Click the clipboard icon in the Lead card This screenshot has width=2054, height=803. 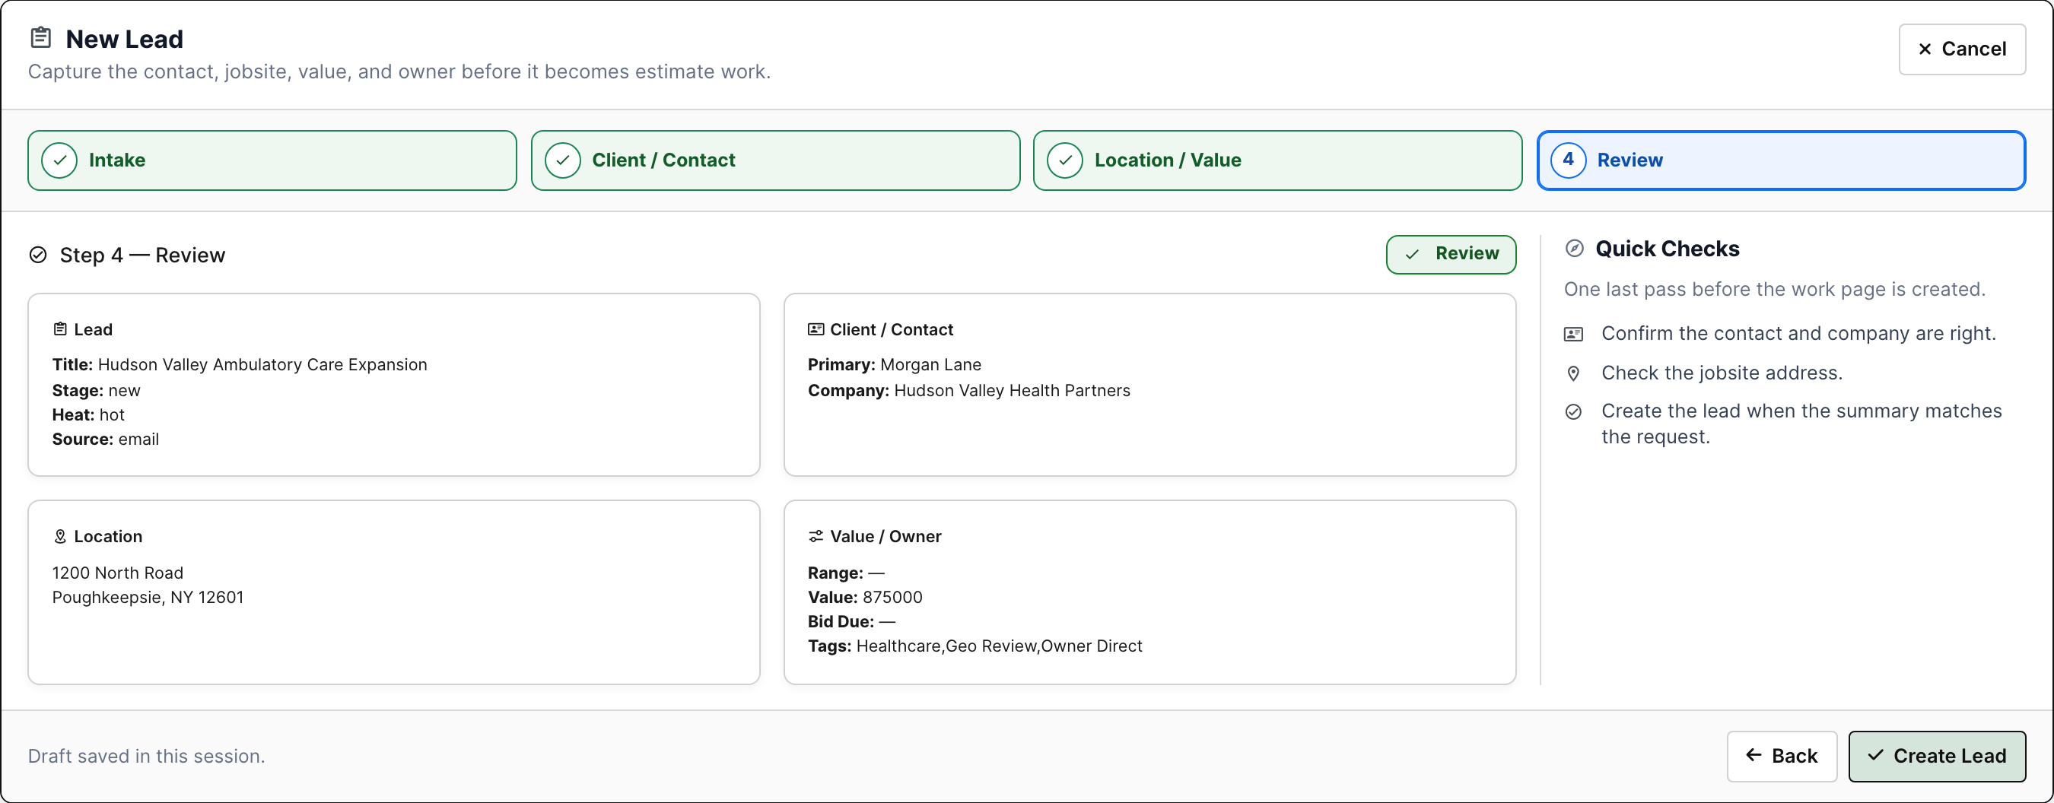tap(60, 329)
